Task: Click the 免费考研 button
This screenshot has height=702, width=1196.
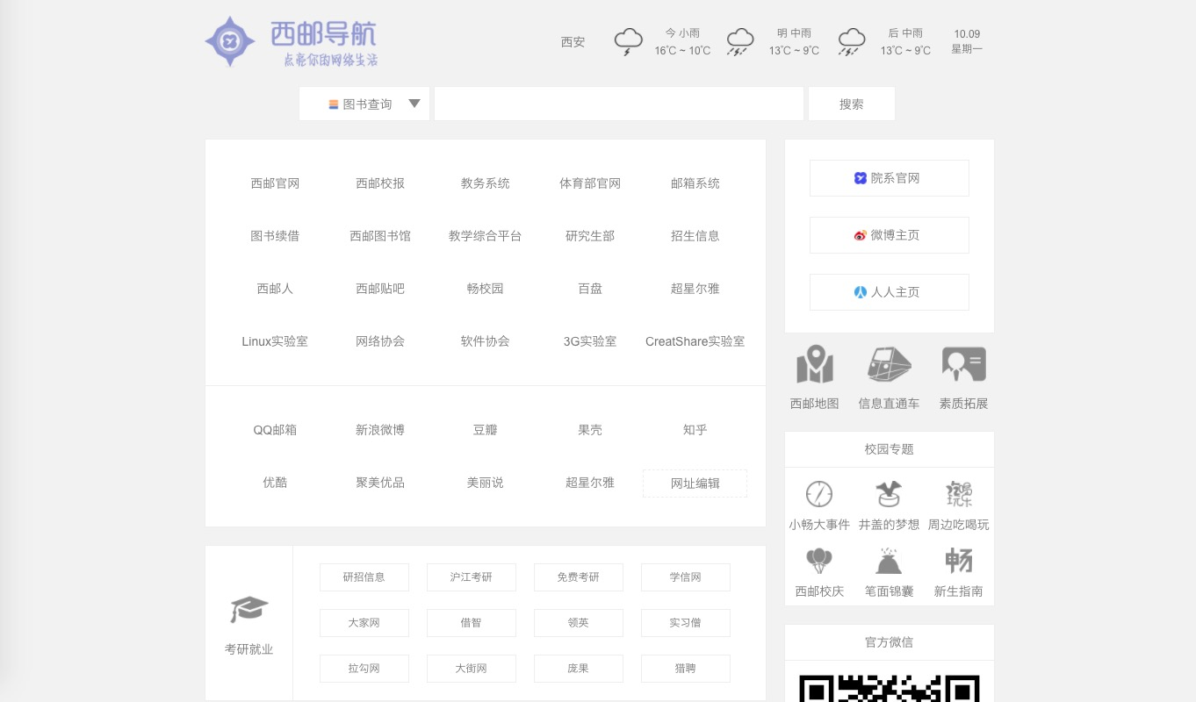Action: click(579, 577)
